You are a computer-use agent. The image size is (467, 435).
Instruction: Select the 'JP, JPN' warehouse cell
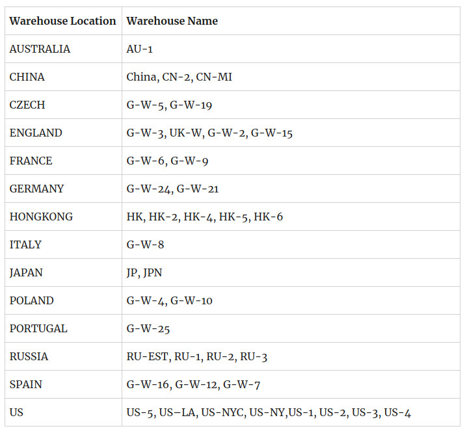click(291, 272)
